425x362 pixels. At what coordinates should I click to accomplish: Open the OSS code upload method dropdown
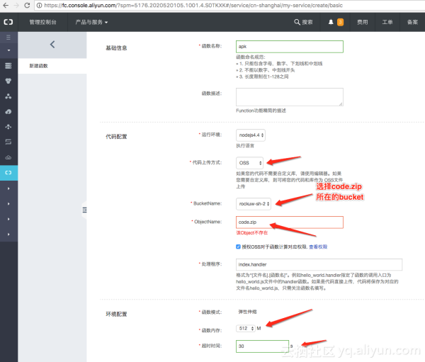[249, 163]
